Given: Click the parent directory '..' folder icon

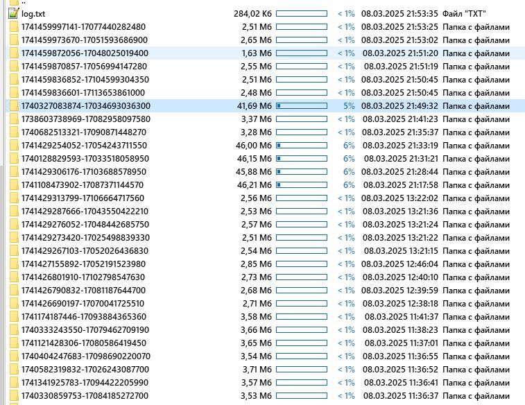Looking at the screenshot, I should 13,2.
